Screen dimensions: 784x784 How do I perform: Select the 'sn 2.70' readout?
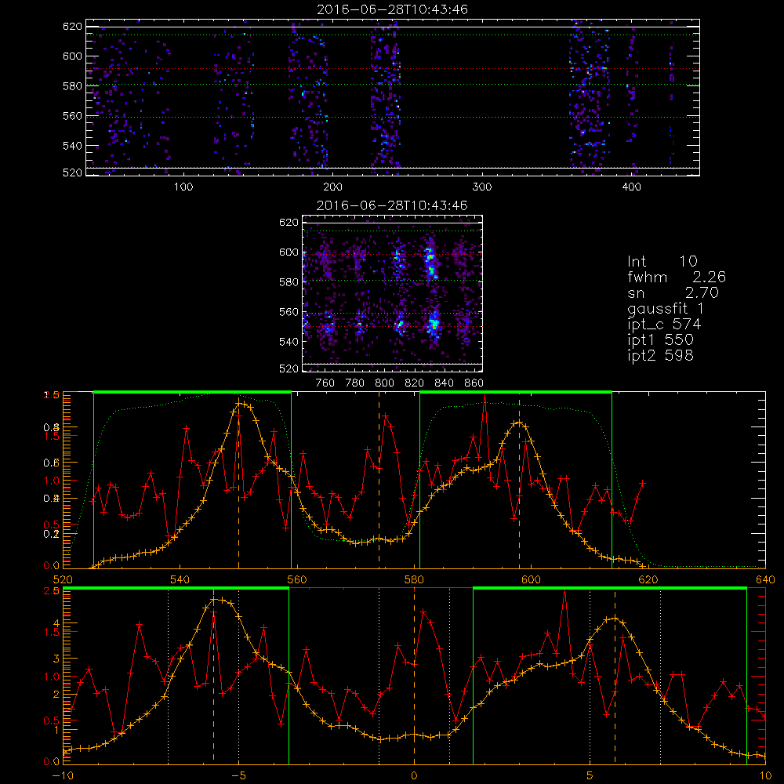[x=673, y=292]
